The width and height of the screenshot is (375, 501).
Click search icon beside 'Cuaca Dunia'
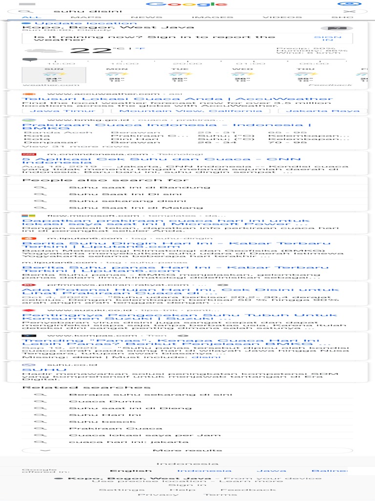pyautogui.click(x=41, y=402)
